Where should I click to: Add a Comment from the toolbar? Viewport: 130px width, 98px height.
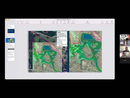pyautogui.click(x=73, y=22)
